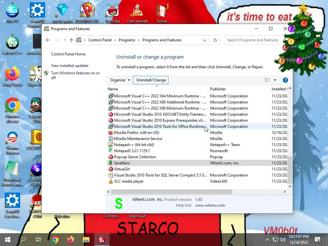
Task: Click the VirtuaGirl list icon
Action: tap(111, 169)
